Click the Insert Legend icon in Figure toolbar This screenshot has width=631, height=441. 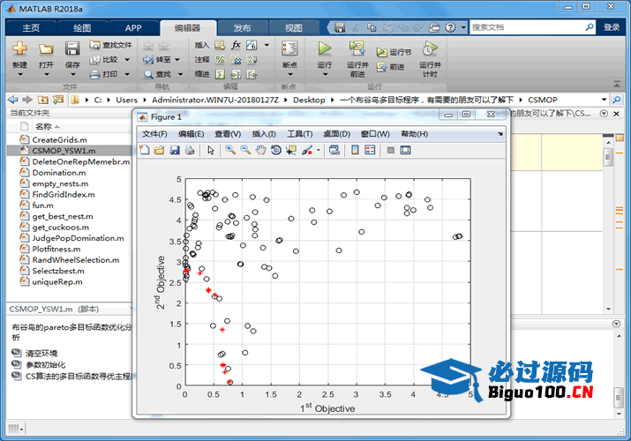[x=369, y=151]
